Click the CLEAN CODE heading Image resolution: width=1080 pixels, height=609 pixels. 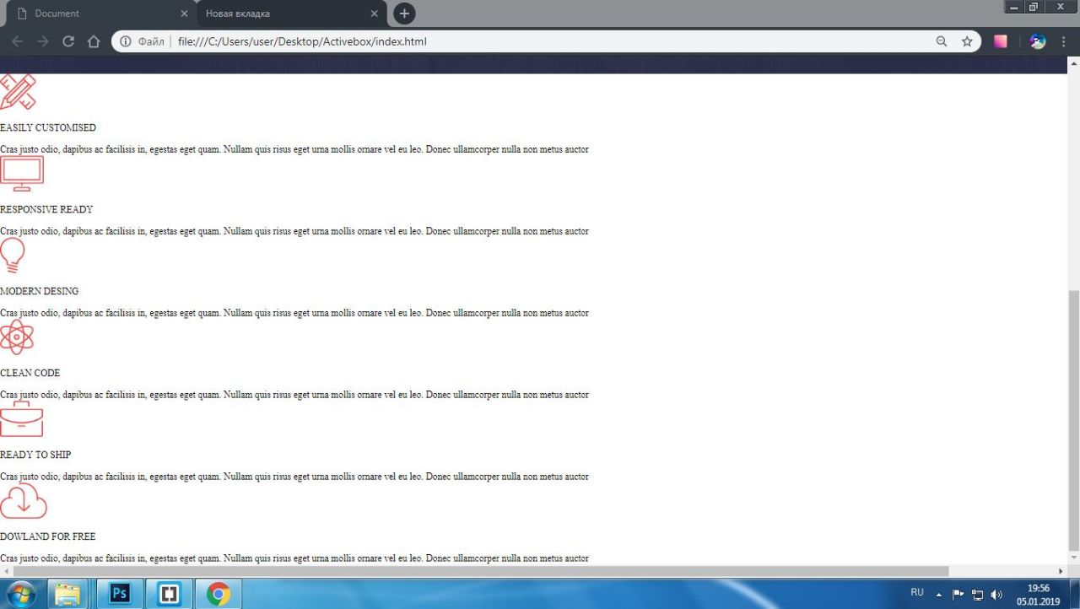(30, 374)
